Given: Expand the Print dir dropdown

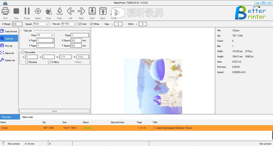Looking at the screenshot, I should tap(69, 24).
